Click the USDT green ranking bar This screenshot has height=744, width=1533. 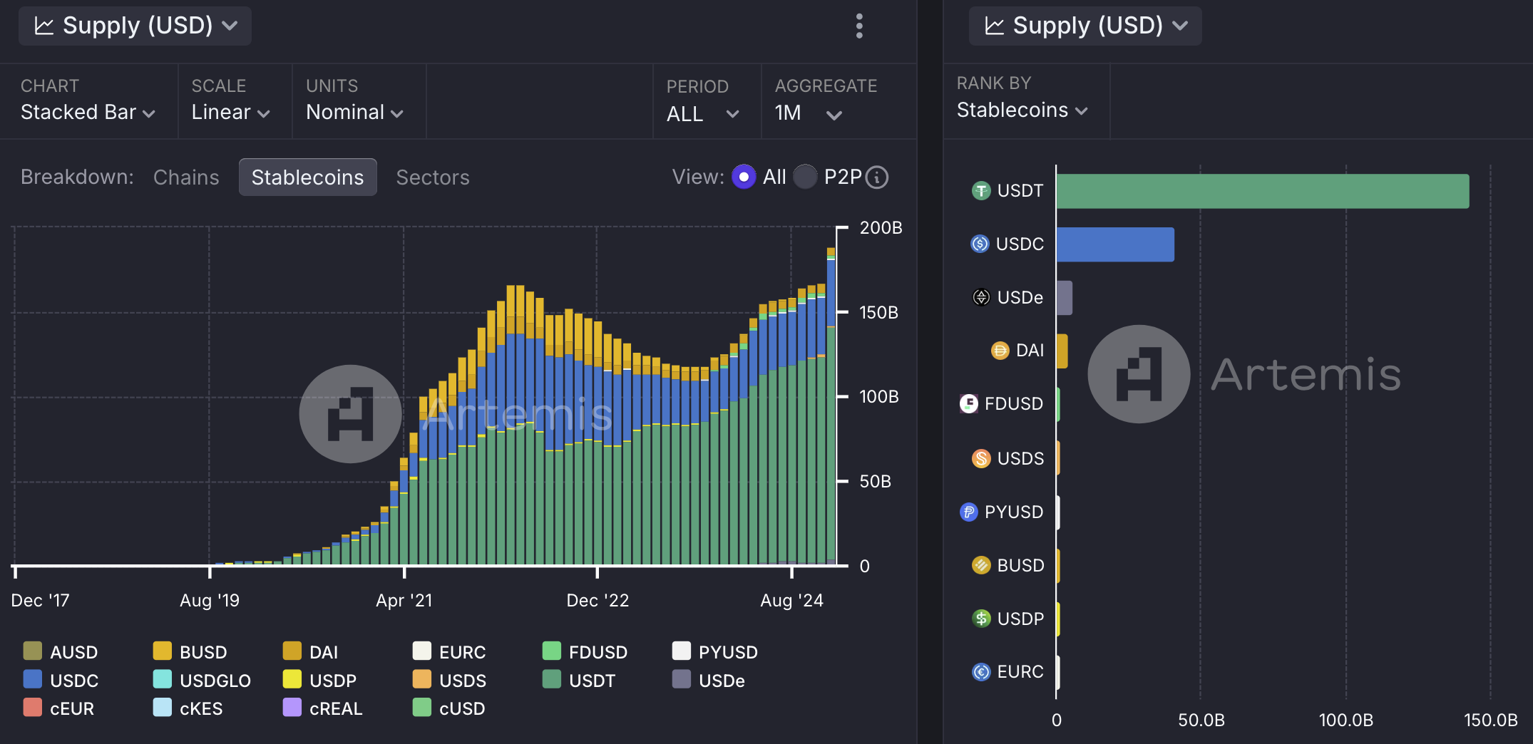tap(1263, 191)
